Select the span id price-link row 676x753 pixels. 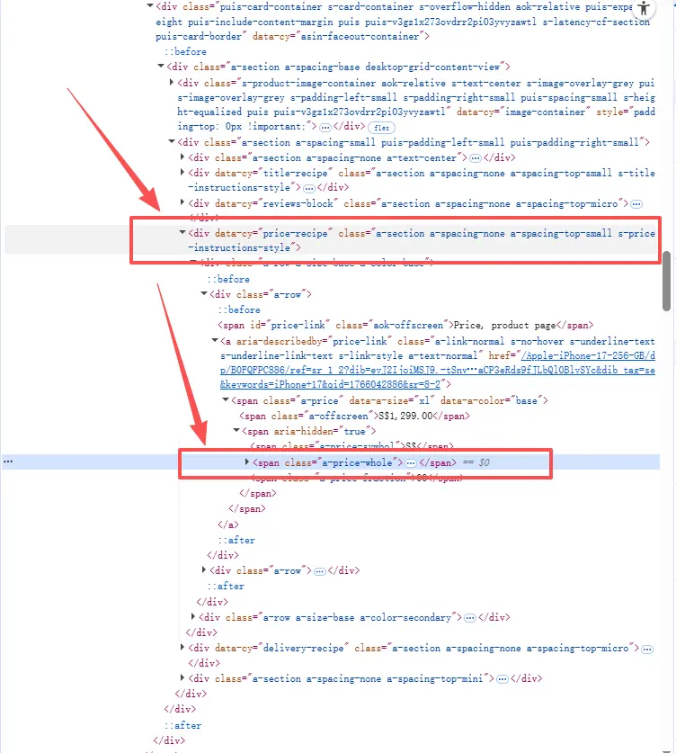405,326
